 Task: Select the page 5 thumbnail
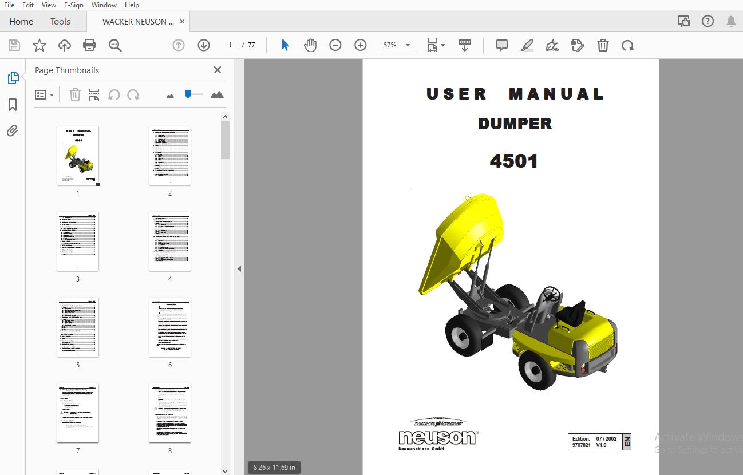point(78,327)
